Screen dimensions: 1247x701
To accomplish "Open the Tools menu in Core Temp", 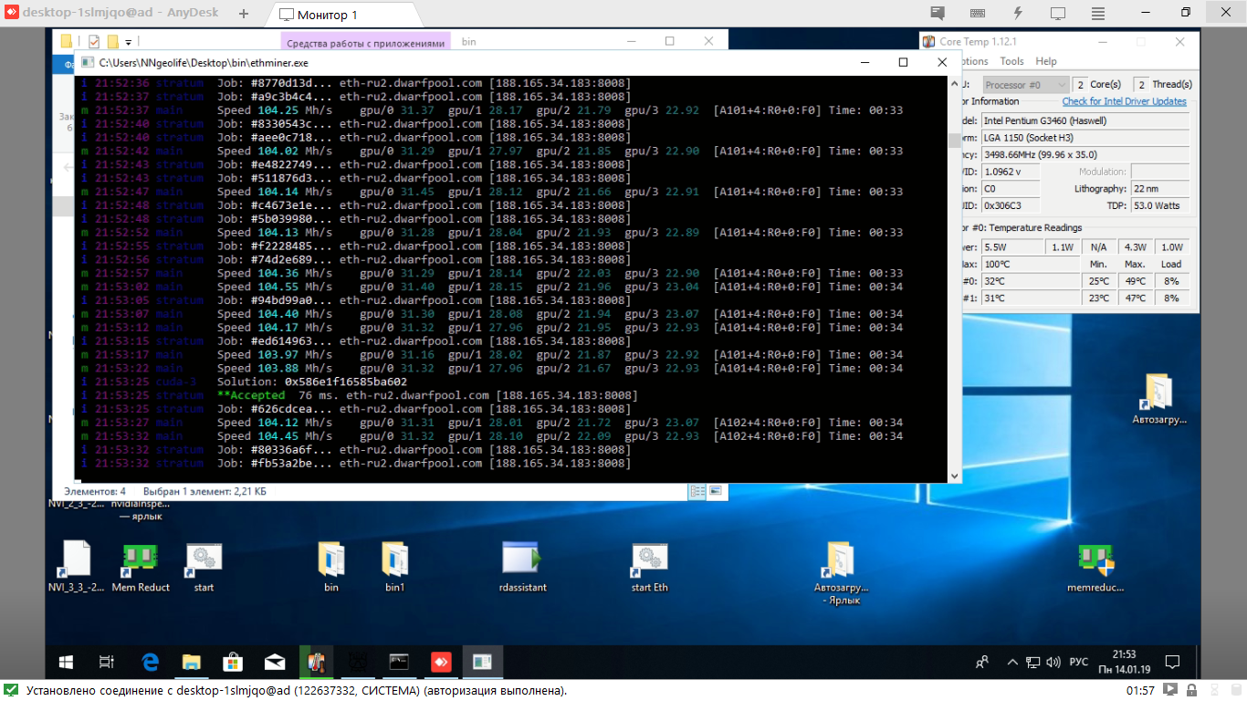I will (1011, 61).
